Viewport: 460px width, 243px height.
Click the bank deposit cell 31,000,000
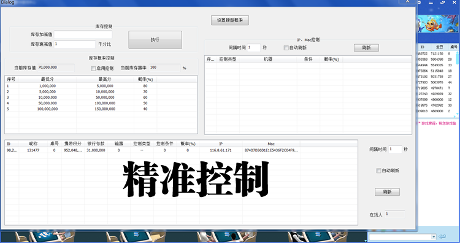[x=96, y=150]
